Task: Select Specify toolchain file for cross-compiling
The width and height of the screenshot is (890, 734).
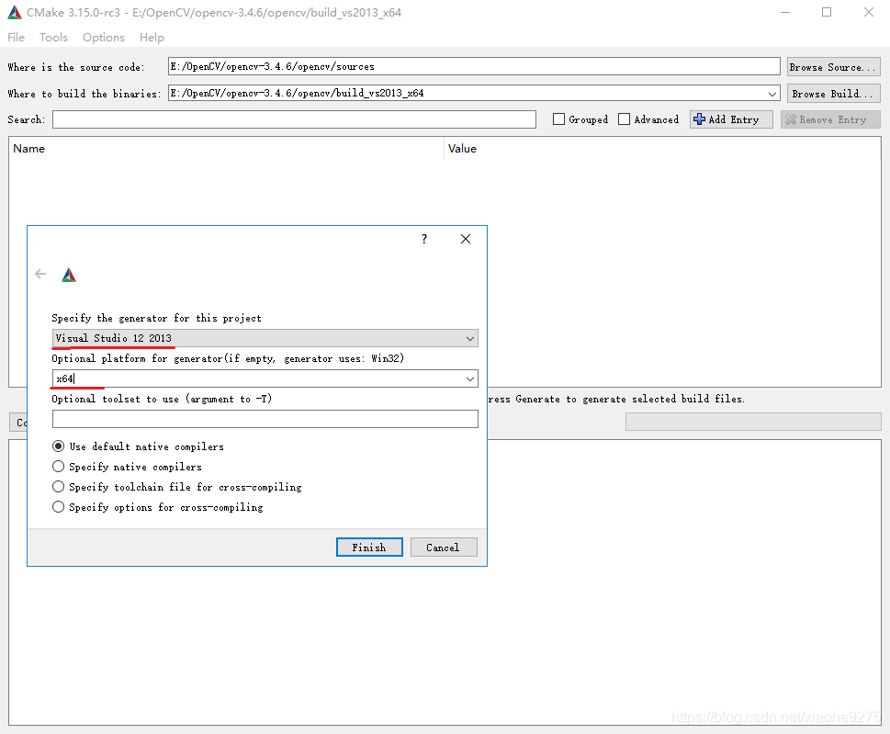Action: pos(58,487)
